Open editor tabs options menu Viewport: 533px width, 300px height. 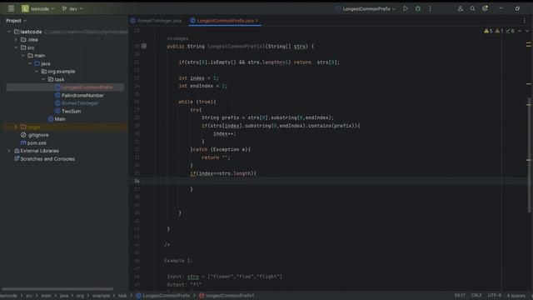point(524,21)
